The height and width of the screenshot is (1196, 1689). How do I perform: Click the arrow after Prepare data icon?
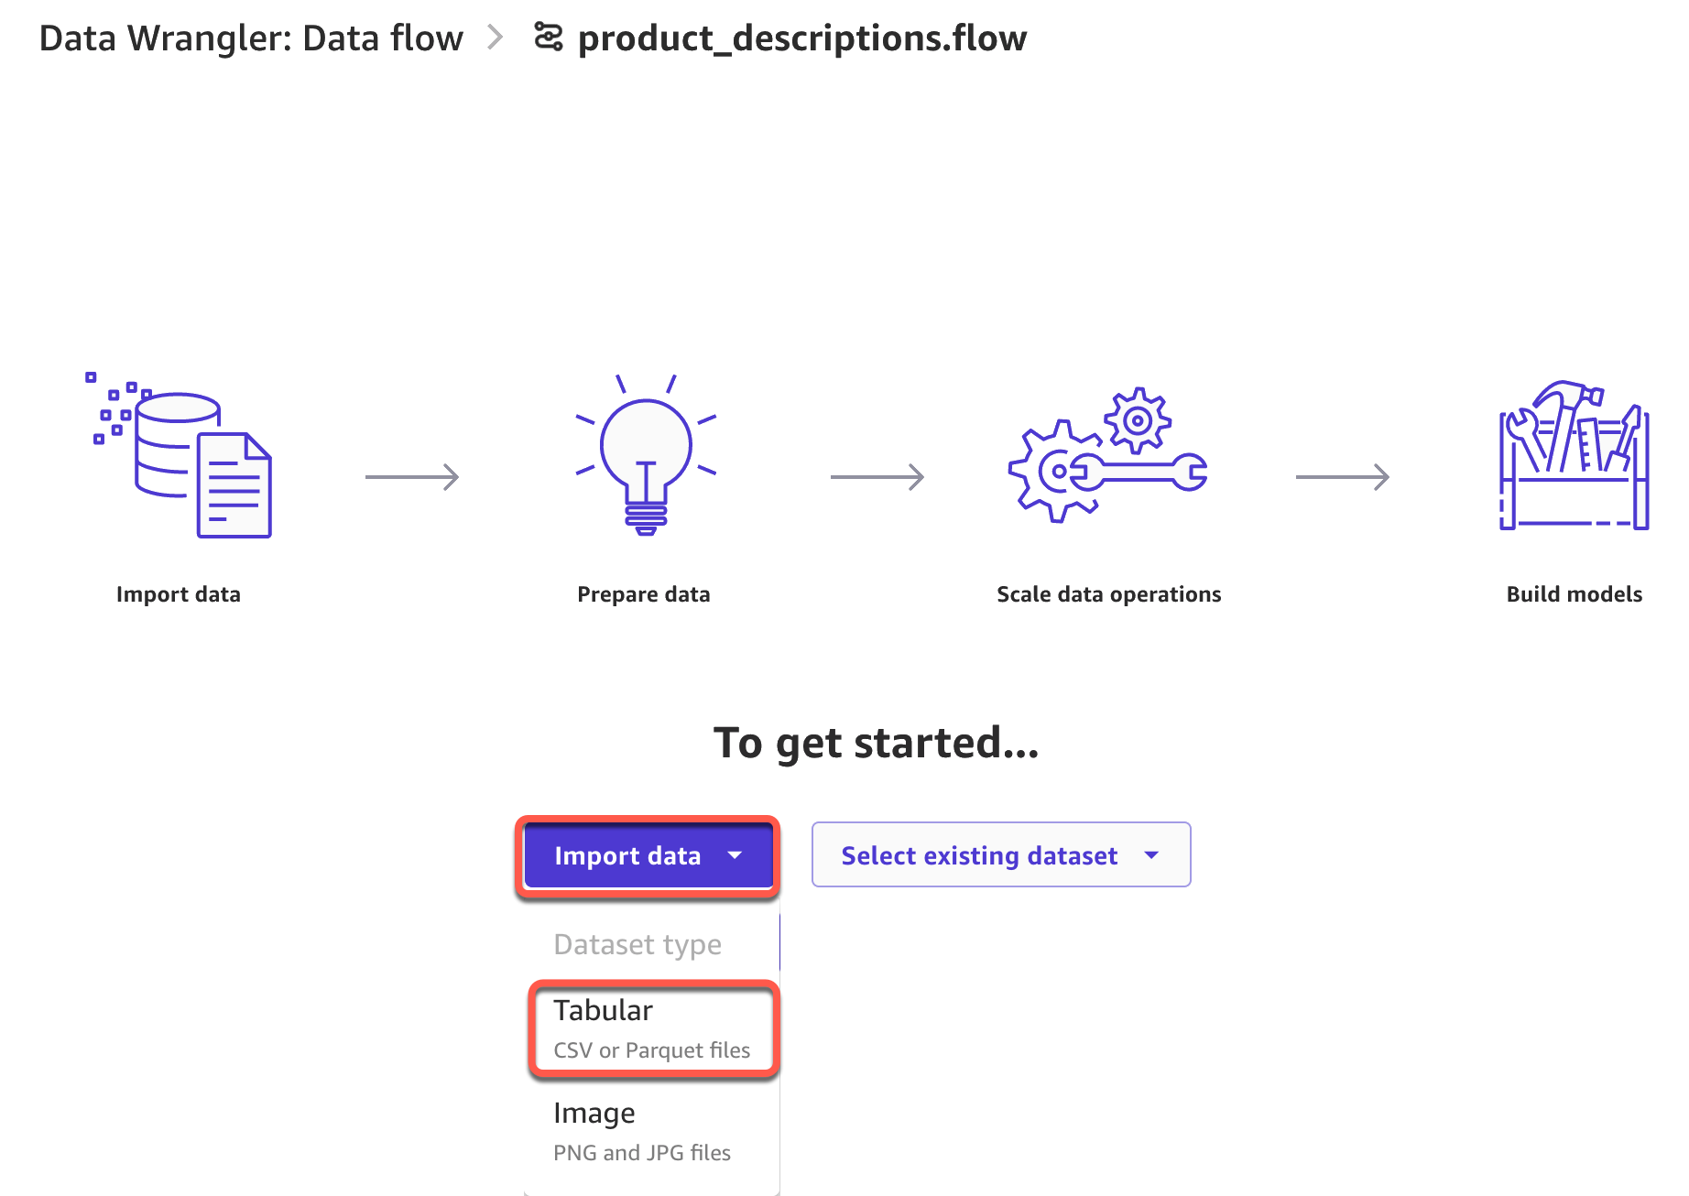[x=877, y=477]
